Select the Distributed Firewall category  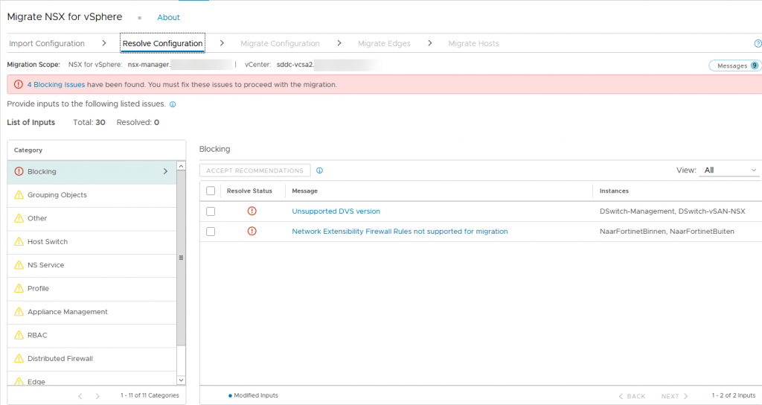[92, 358]
